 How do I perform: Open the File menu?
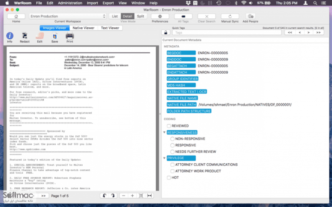39,3
